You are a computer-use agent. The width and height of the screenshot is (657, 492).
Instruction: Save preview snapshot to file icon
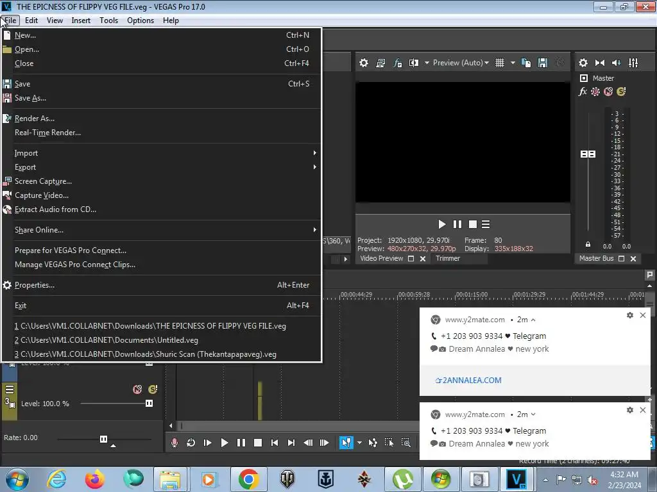click(543, 63)
